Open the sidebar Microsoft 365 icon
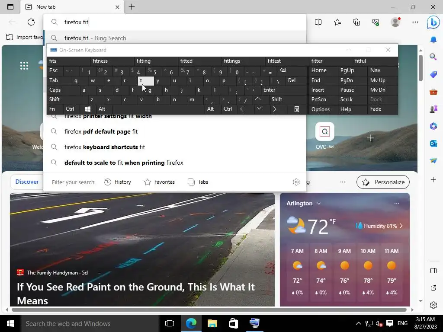 tap(433, 126)
